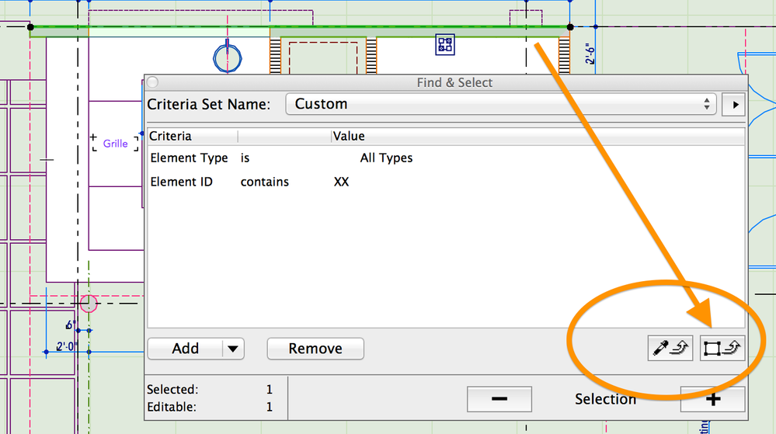Close the Find & Select palette
The height and width of the screenshot is (434, 776).
[x=152, y=82]
